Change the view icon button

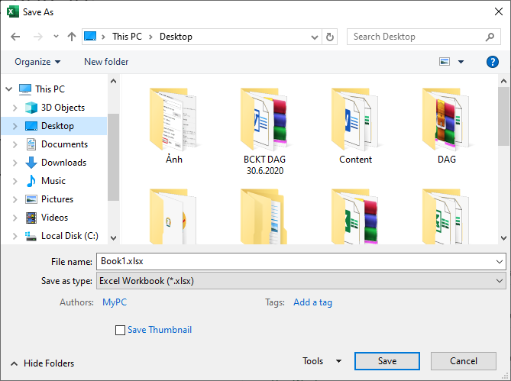coord(445,62)
